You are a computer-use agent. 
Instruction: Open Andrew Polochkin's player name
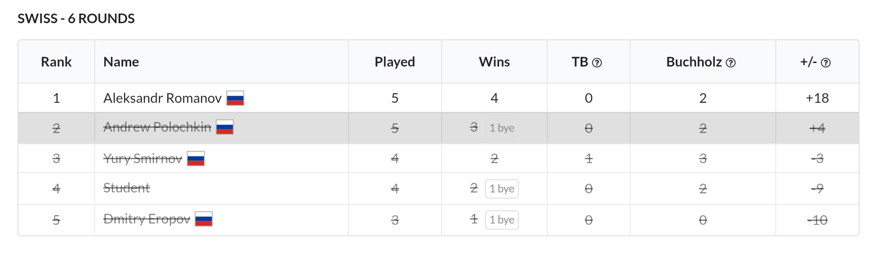[x=157, y=127]
